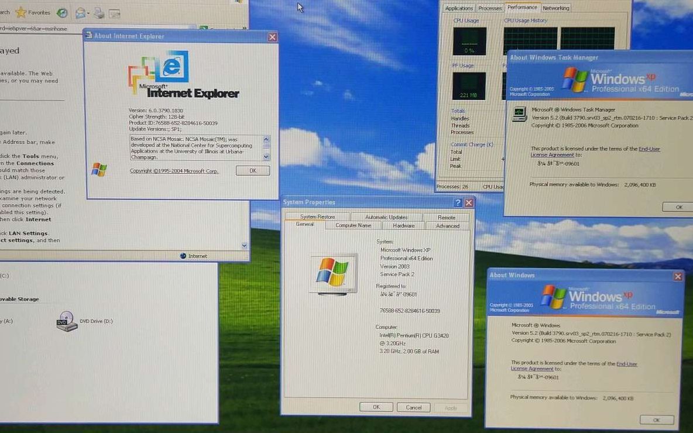The height and width of the screenshot is (433, 693).
Task: Click 'DVD Drive (D:)' label
Action: click(x=96, y=321)
